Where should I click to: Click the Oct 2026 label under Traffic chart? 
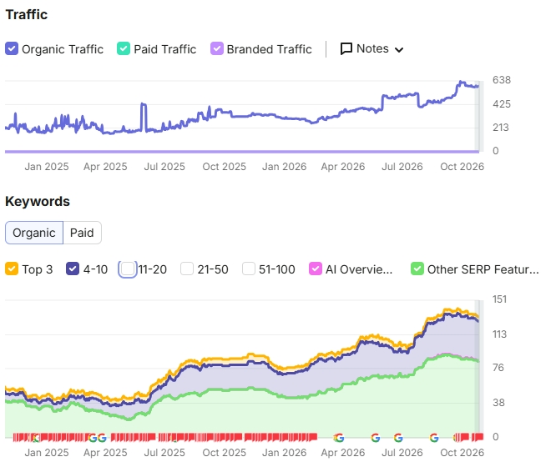coord(462,167)
